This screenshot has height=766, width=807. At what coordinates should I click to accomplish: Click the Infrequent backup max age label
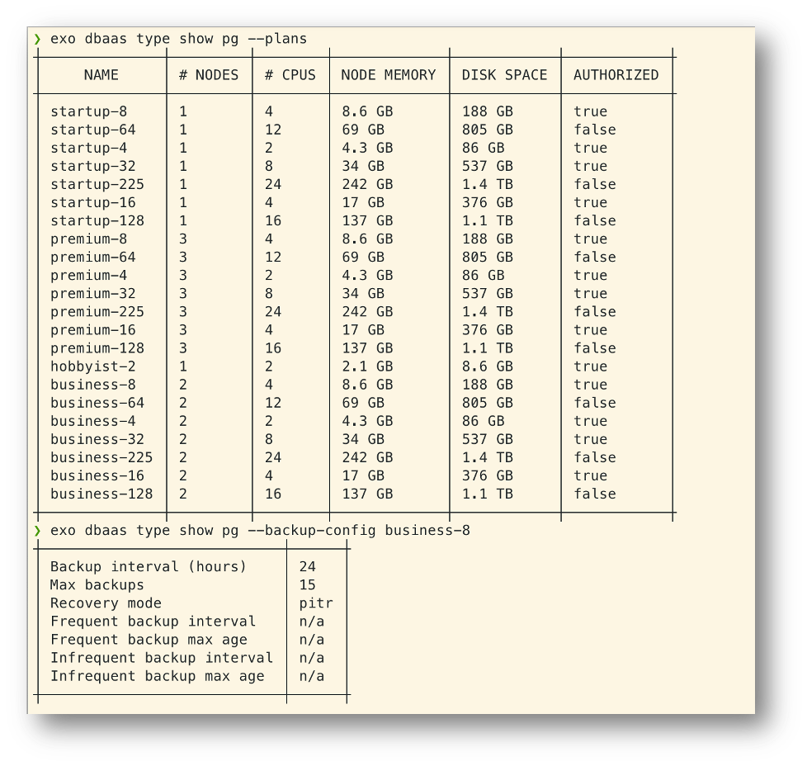coord(157,676)
